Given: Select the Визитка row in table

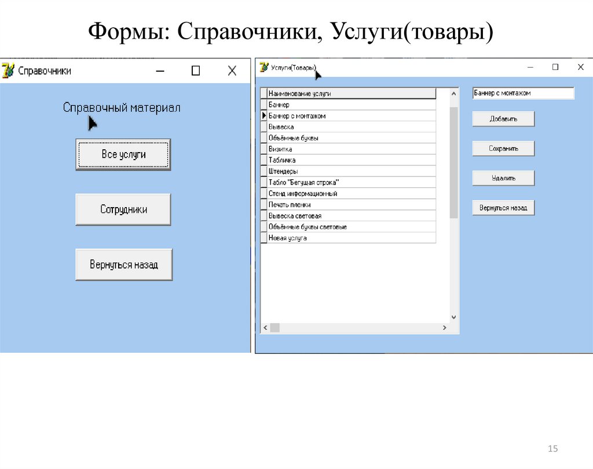Looking at the screenshot, I should [351, 149].
